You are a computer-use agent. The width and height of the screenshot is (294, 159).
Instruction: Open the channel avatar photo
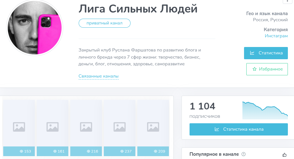[x=35, y=28]
